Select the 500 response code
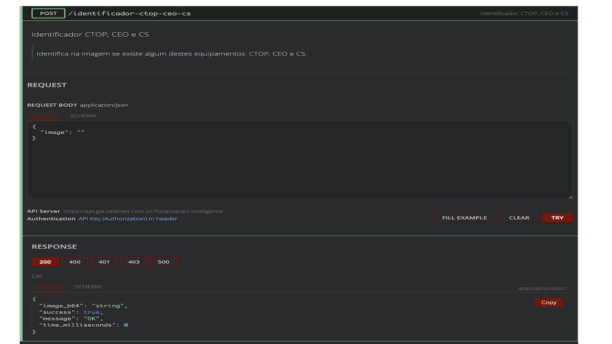 pyautogui.click(x=164, y=262)
